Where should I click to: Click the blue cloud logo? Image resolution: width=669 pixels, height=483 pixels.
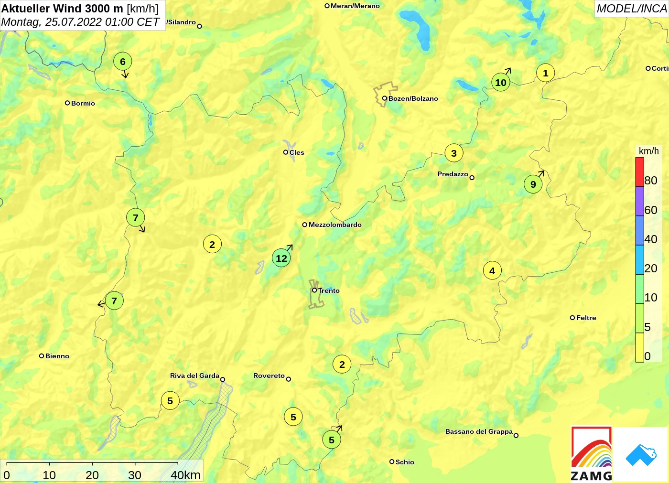coord(641,455)
